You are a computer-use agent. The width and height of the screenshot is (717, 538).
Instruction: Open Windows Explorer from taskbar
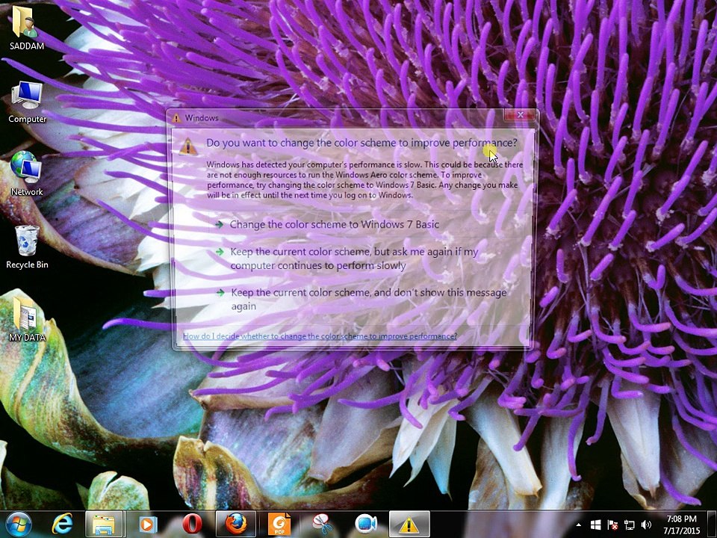click(104, 525)
